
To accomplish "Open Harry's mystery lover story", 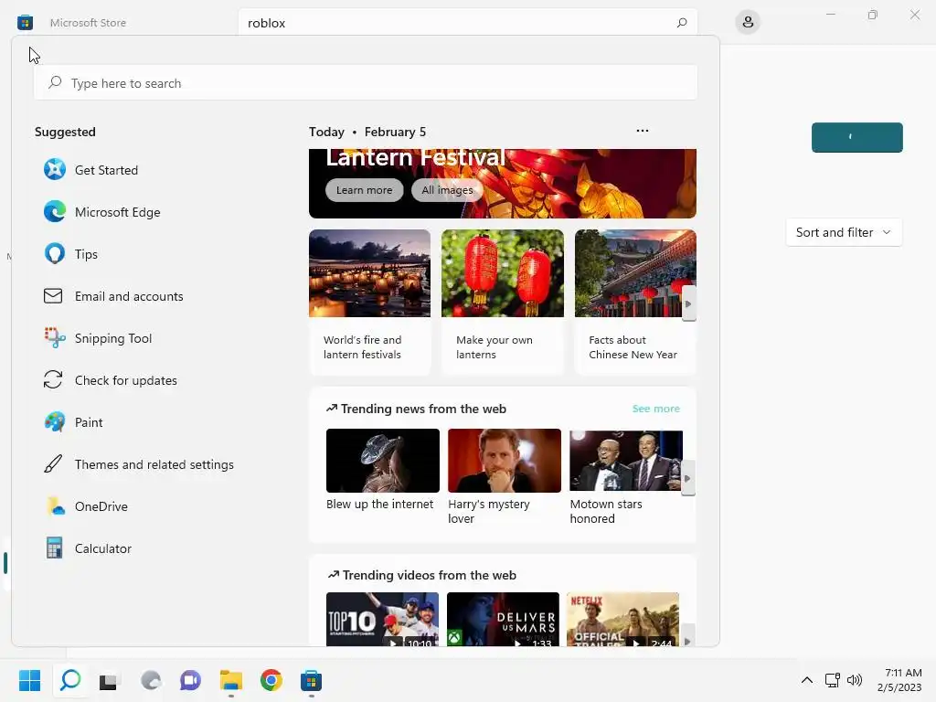I will 505,476.
